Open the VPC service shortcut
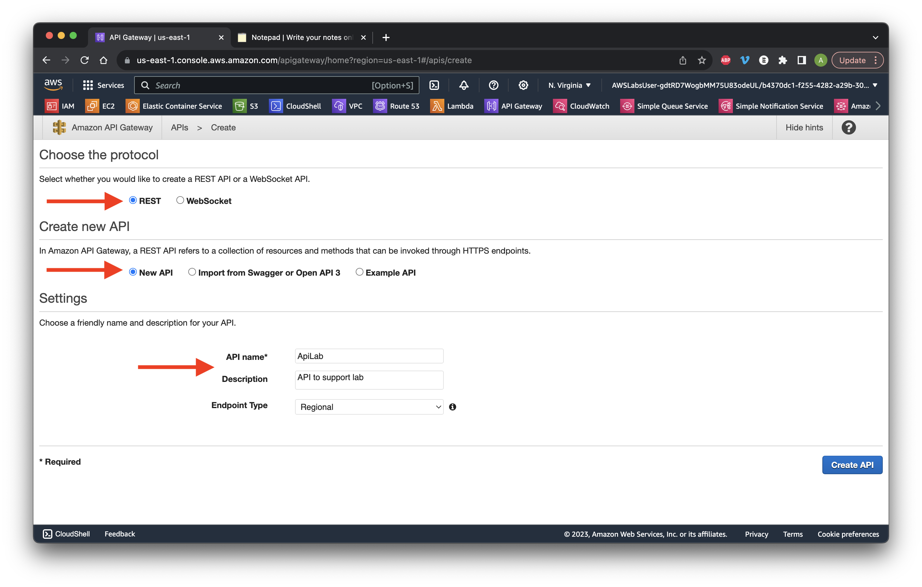Viewport: 922px width, 587px height. click(347, 106)
